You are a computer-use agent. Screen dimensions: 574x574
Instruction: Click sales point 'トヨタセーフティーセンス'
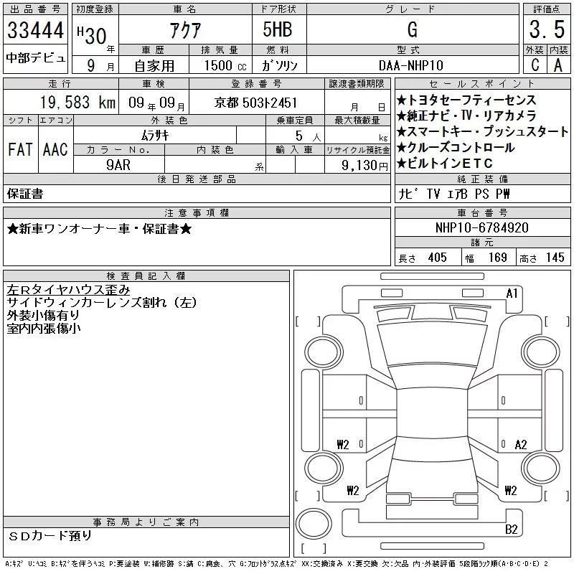(x=466, y=100)
